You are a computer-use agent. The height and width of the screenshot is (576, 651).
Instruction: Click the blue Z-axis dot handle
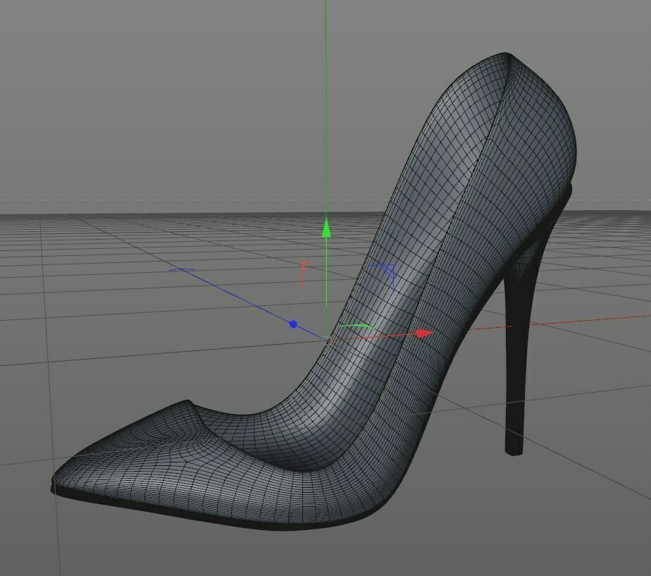coord(293,324)
